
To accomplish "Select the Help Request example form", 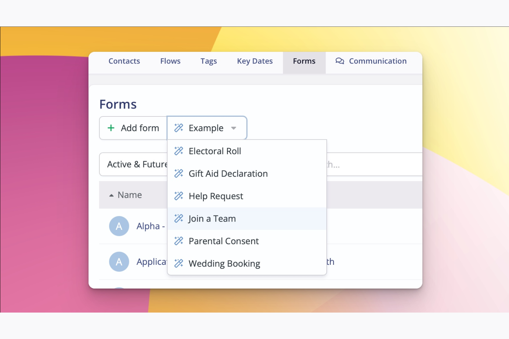I will [247, 196].
